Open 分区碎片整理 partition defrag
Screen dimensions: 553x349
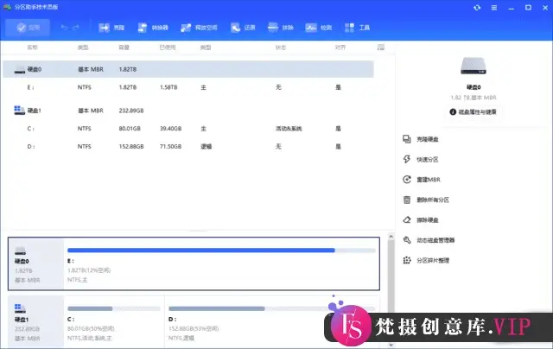point(426,261)
